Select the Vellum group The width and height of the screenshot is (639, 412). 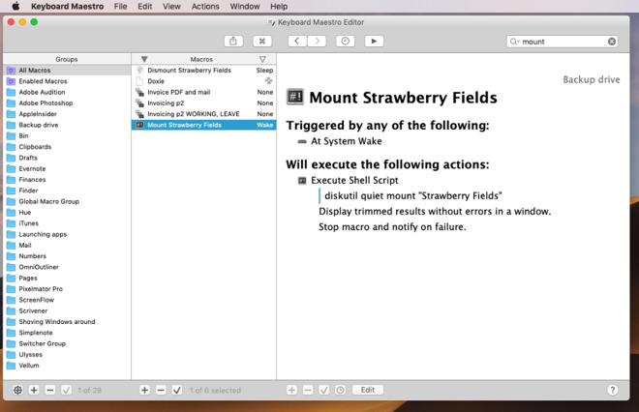67,366
